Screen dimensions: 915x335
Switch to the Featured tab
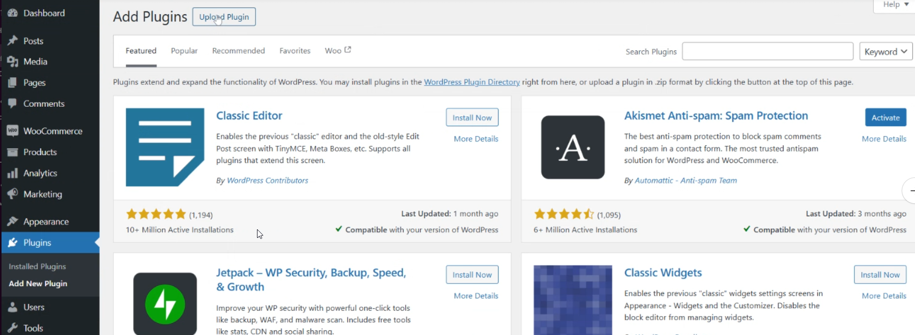(141, 51)
